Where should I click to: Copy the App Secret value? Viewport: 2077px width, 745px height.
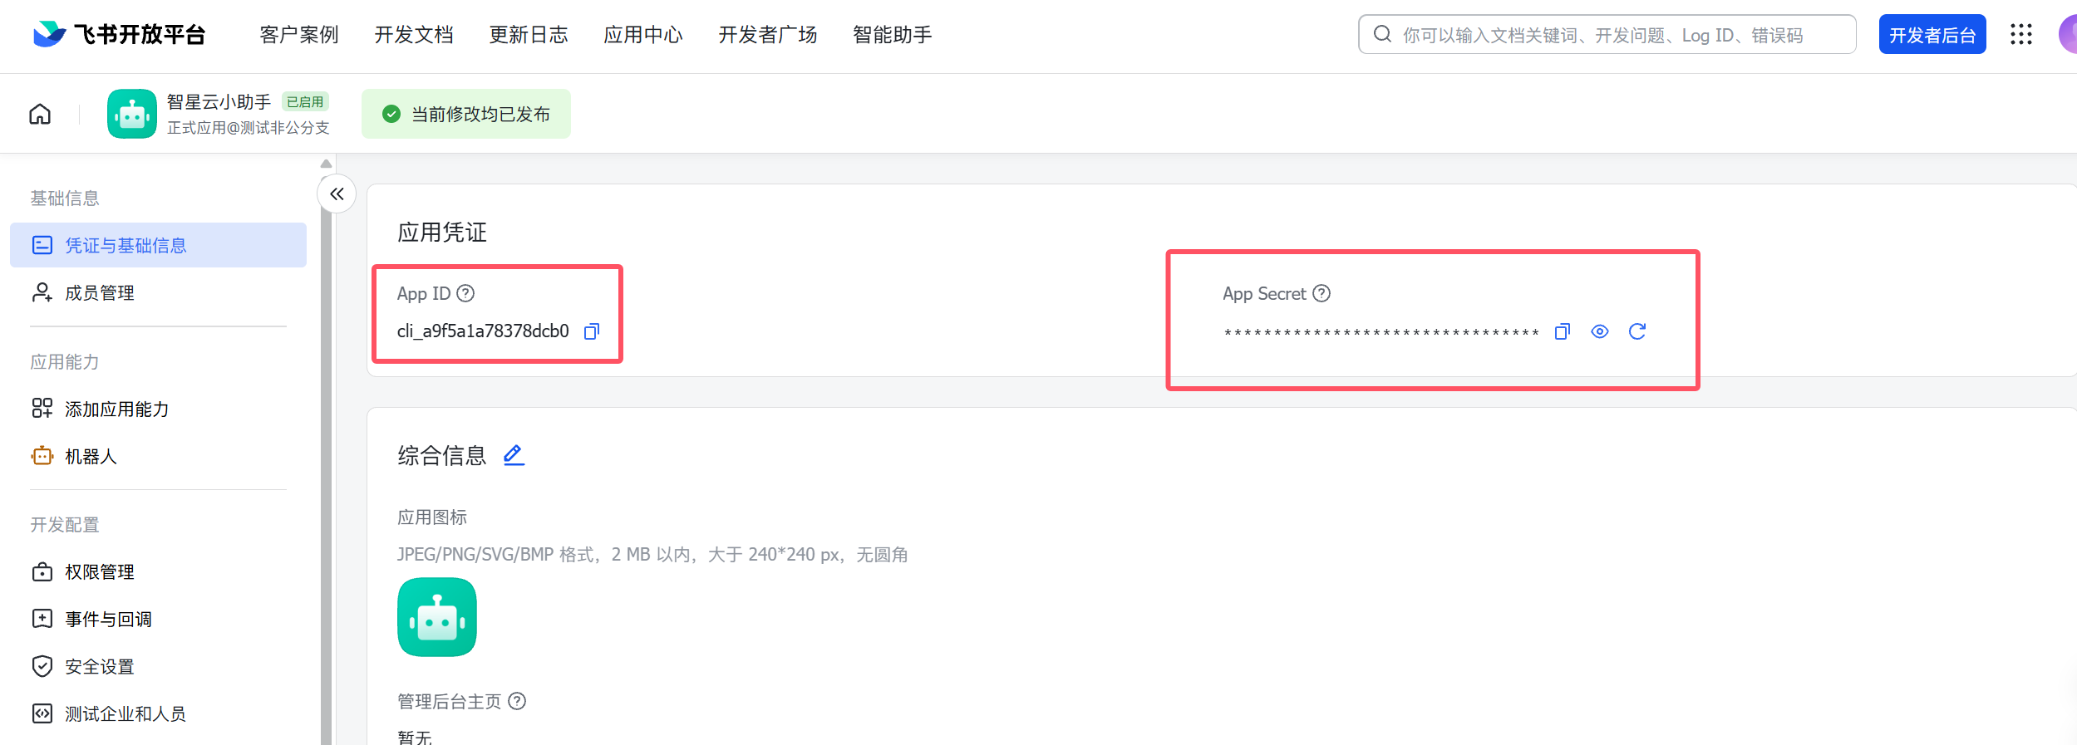point(1563,331)
